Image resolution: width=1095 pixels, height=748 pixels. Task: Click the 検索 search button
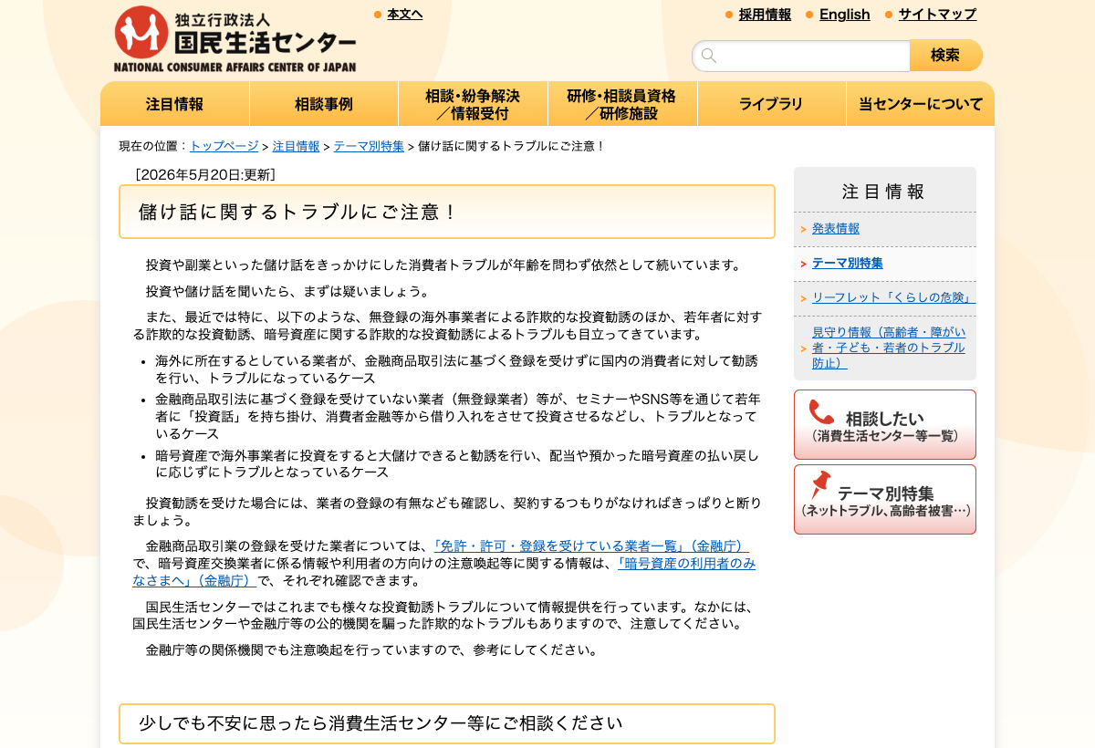[946, 56]
